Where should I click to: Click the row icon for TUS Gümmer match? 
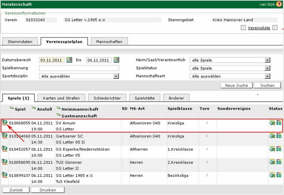(5, 162)
